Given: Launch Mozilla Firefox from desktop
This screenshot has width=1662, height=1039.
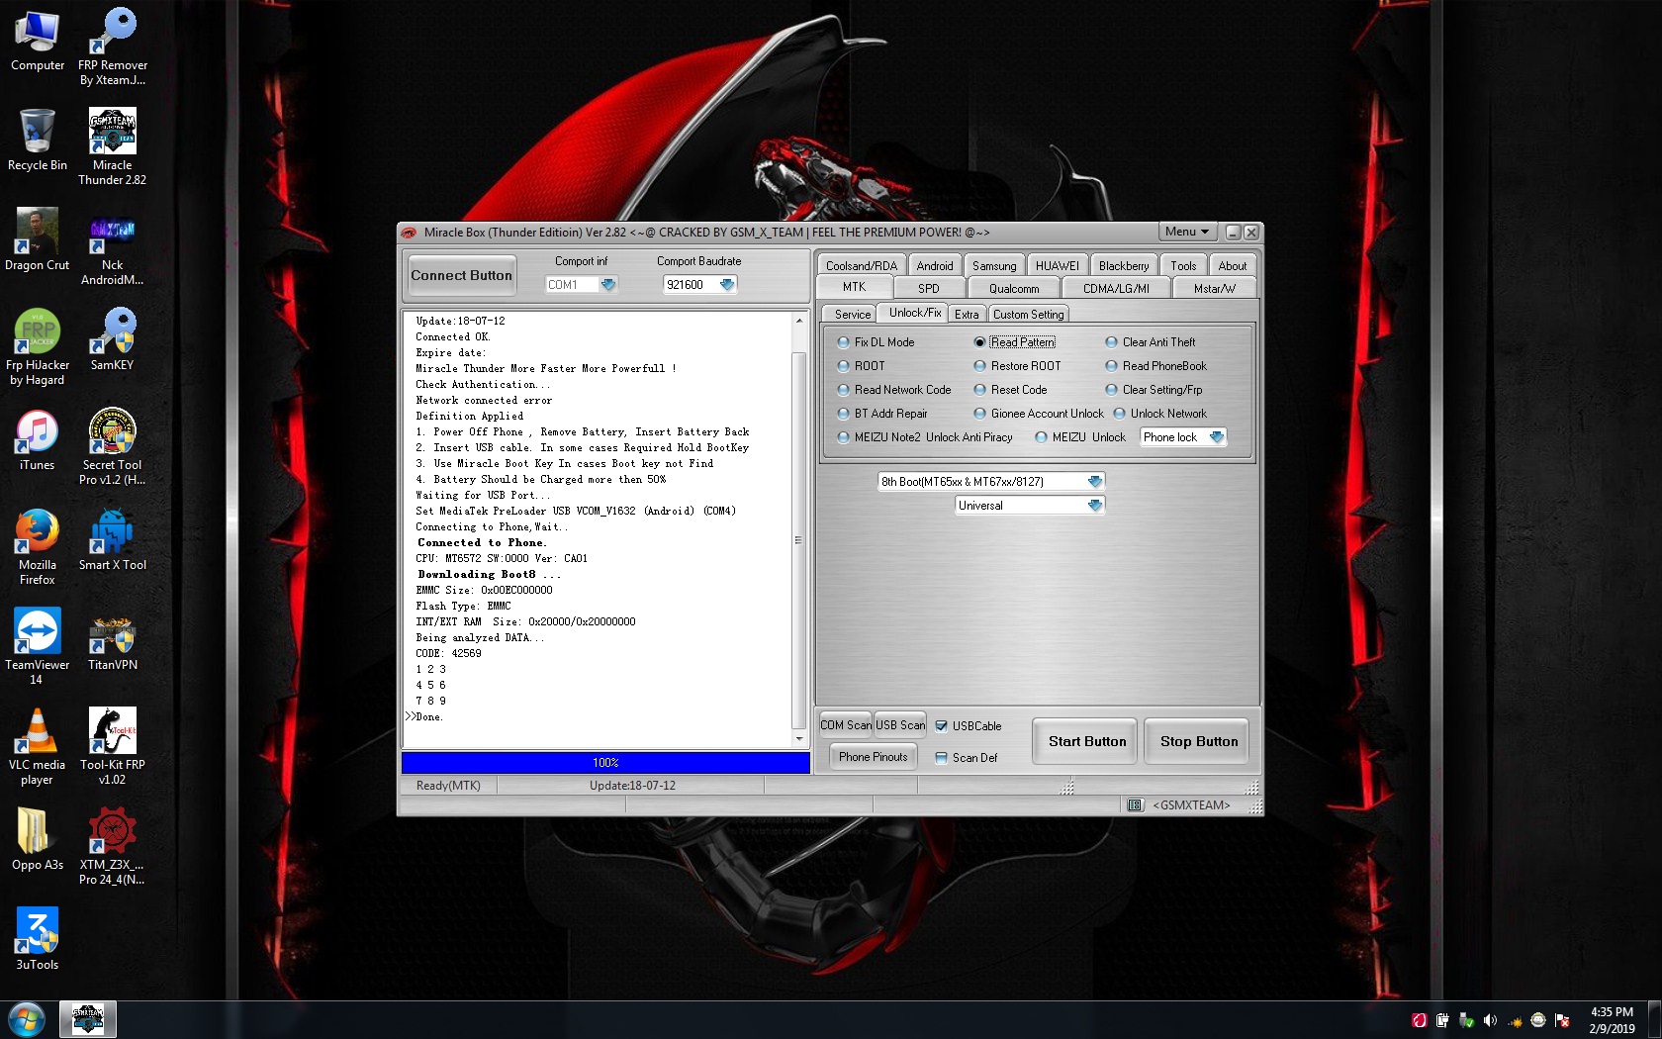Looking at the screenshot, I should pos(38,546).
